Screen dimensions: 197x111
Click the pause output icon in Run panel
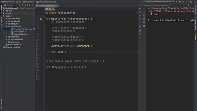pos(140,15)
